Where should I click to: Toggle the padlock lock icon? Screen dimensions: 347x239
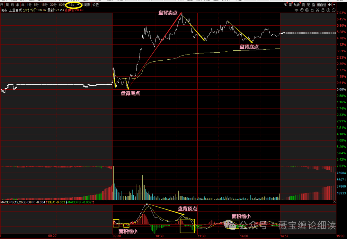tap(323, 10)
